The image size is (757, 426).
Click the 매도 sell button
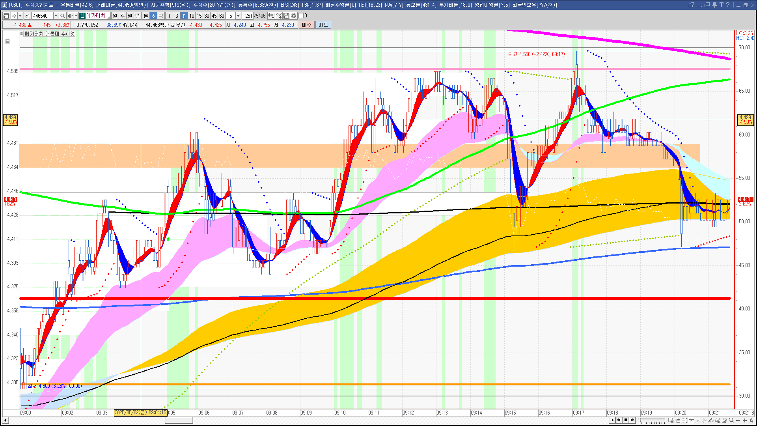[x=323, y=25]
